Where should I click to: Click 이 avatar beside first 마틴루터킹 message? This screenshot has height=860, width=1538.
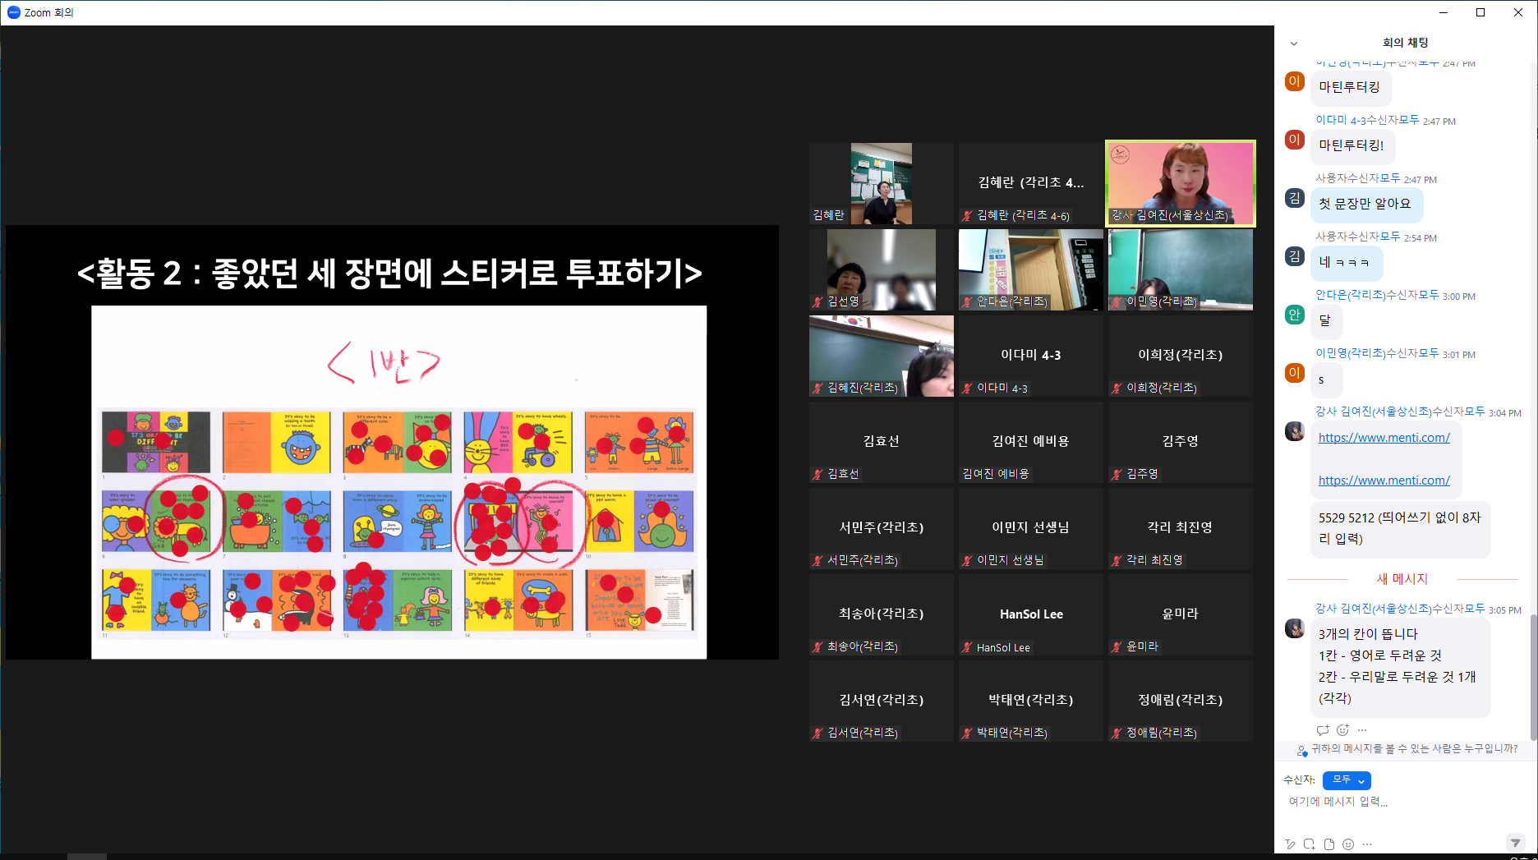pyautogui.click(x=1295, y=81)
